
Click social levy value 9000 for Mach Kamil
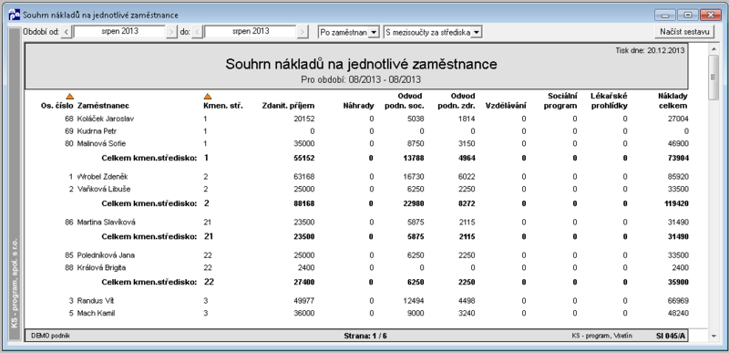(415, 314)
